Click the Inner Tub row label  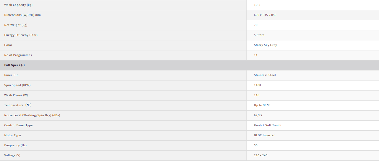tap(12, 75)
